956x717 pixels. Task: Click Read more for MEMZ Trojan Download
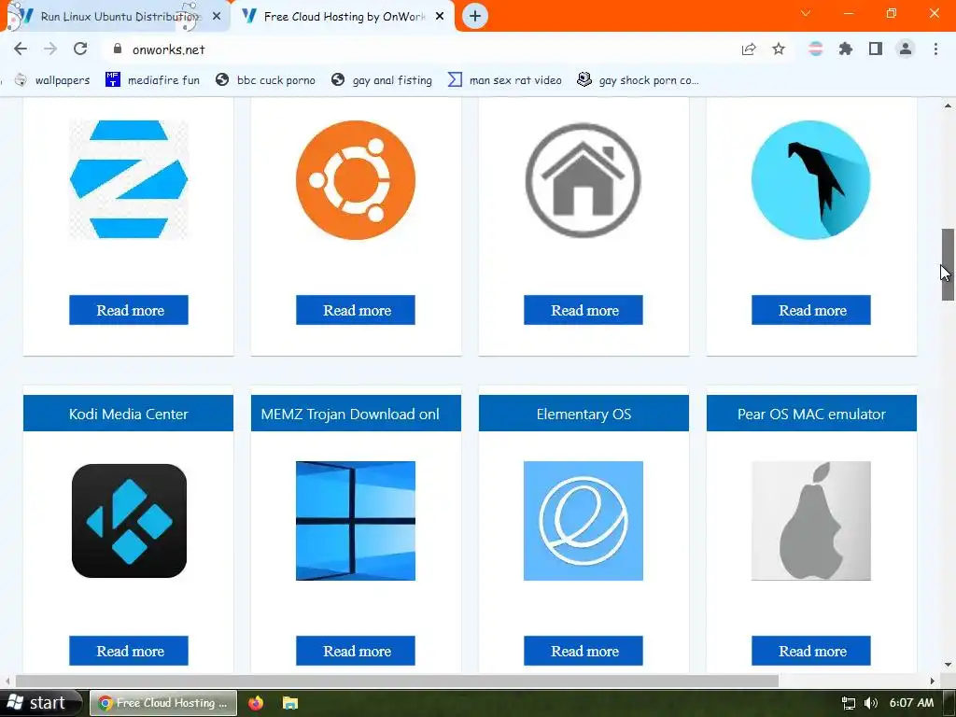tap(356, 651)
